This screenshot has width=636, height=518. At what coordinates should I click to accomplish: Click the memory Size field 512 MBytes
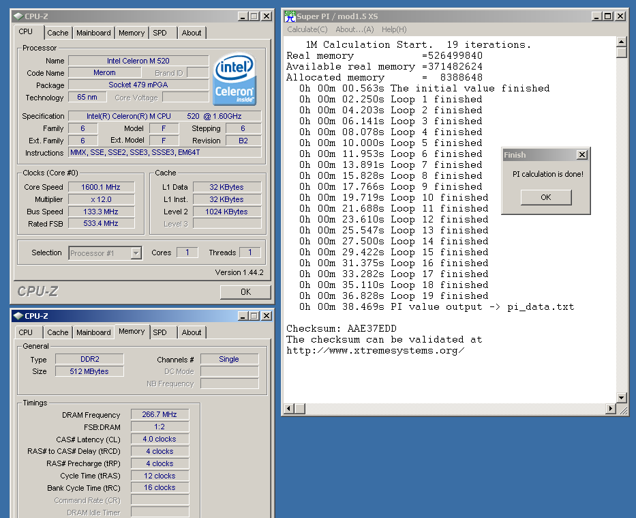click(90, 371)
